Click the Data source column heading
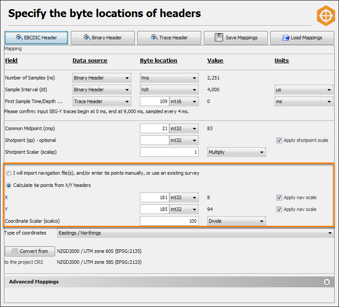 (90, 61)
